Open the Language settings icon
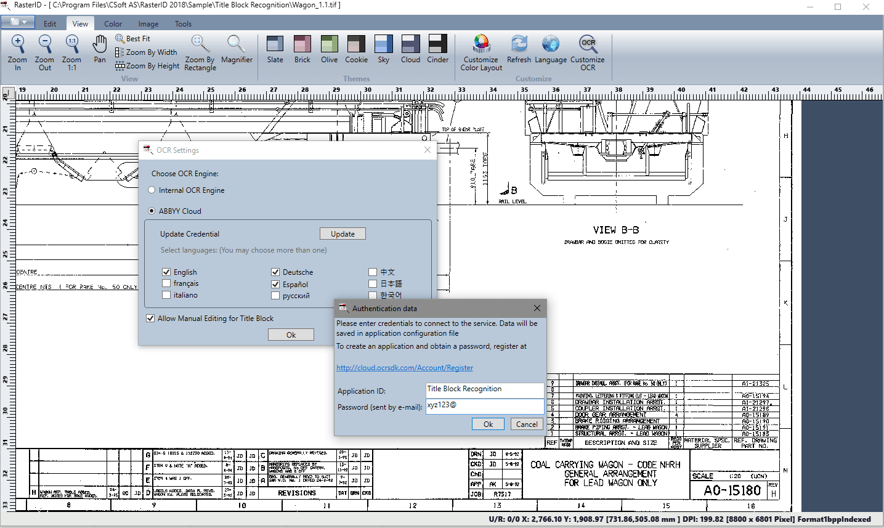This screenshot has width=884, height=528. (x=551, y=49)
